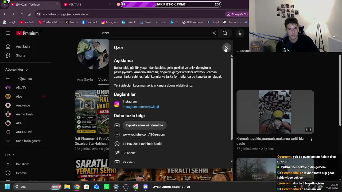Screen dimensions: 342x192
Task: Close the Qzer - YouTube tab
Action: click(57, 5)
